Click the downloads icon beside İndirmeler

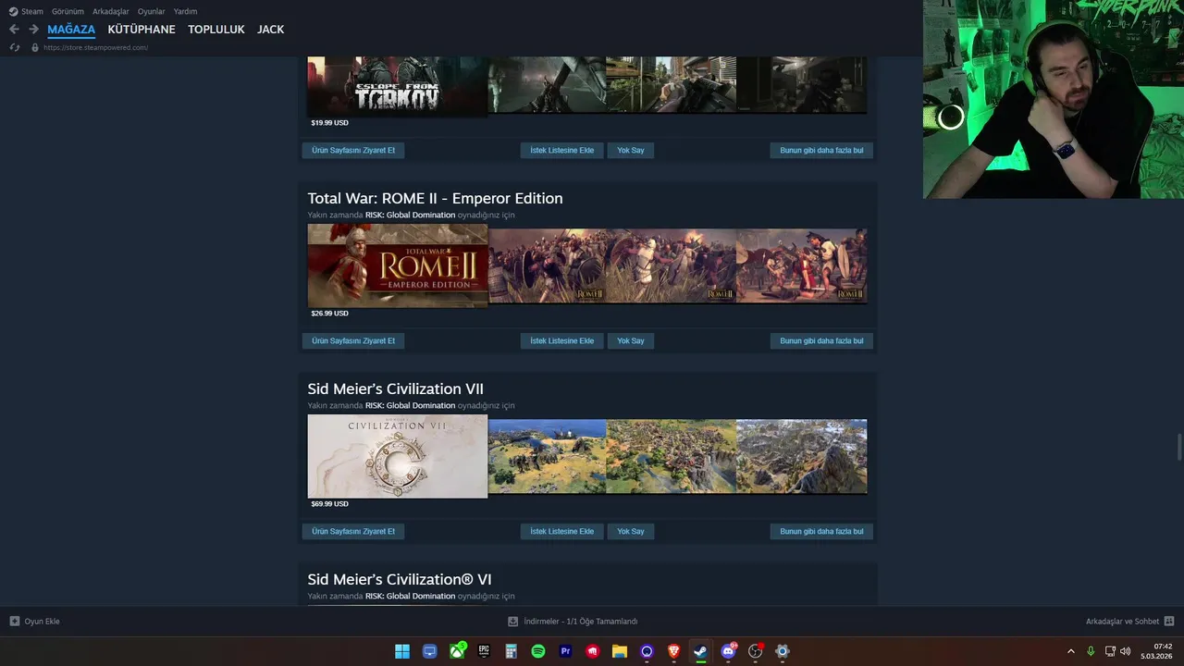coord(513,622)
